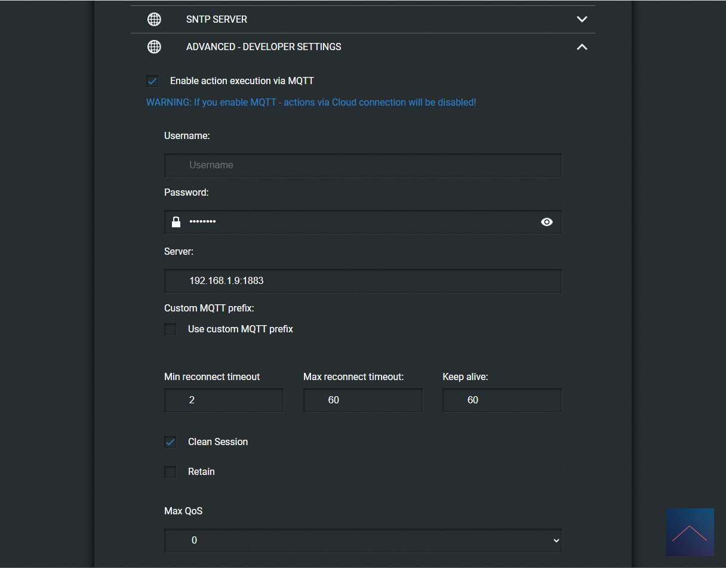Image resolution: width=726 pixels, height=568 pixels.
Task: Click the Server address field
Action: point(362,280)
